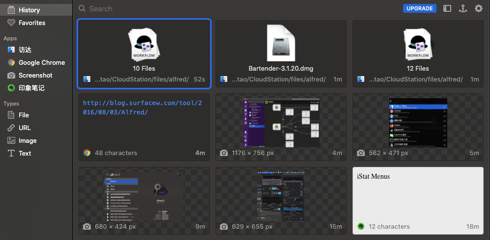This screenshot has height=240, width=490.
Task: Click the blog.surfacew.com URL text
Action: [x=142, y=107]
